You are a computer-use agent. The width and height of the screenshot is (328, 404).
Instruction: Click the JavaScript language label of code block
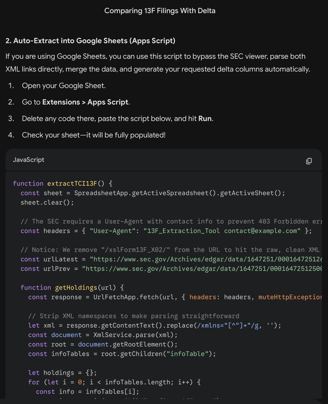pyautogui.click(x=29, y=160)
